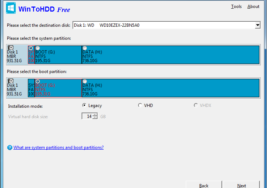
Task: Decrease virtual hard disk size with down arrow
Action: tap(95, 117)
